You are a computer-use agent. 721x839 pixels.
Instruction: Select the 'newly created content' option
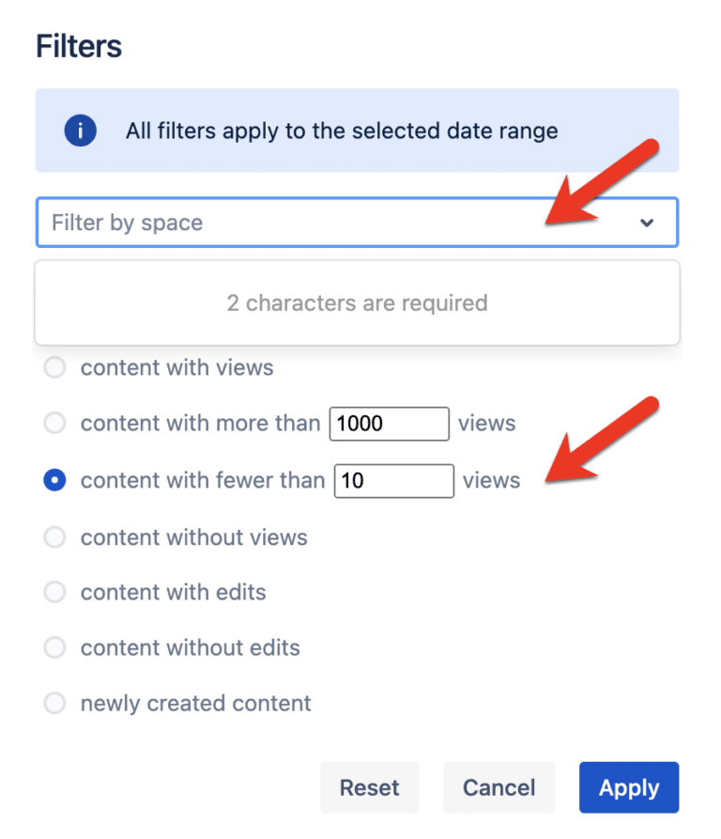(54, 703)
